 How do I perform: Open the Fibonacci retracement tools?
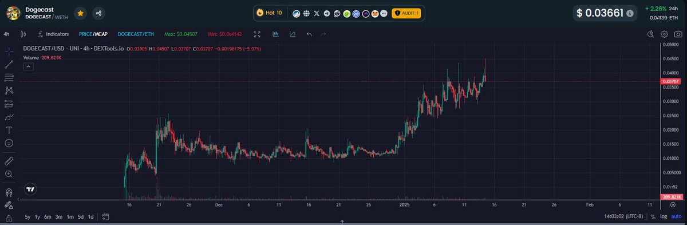(9, 77)
